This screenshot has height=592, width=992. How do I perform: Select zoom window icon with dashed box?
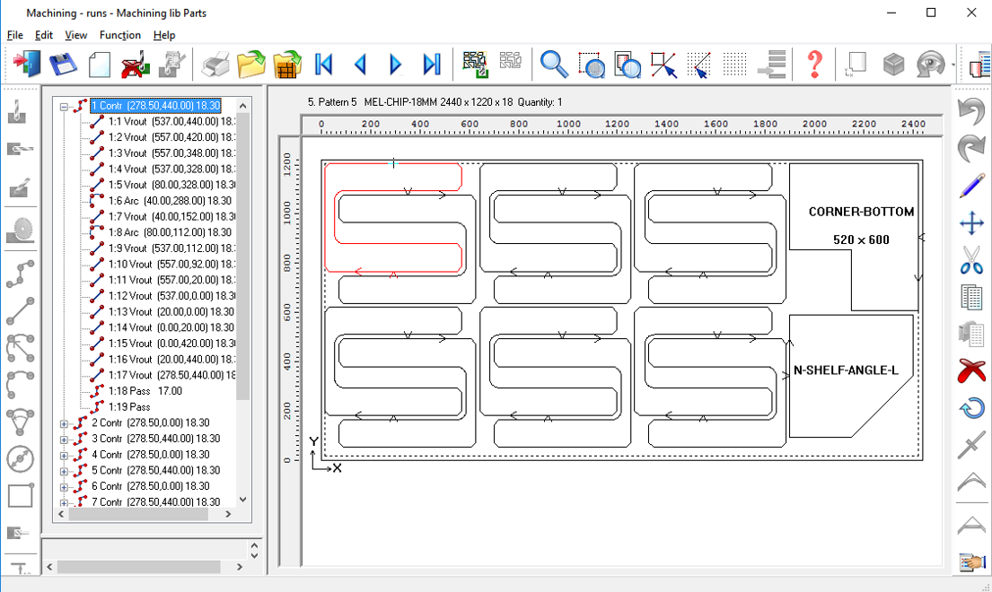[591, 65]
